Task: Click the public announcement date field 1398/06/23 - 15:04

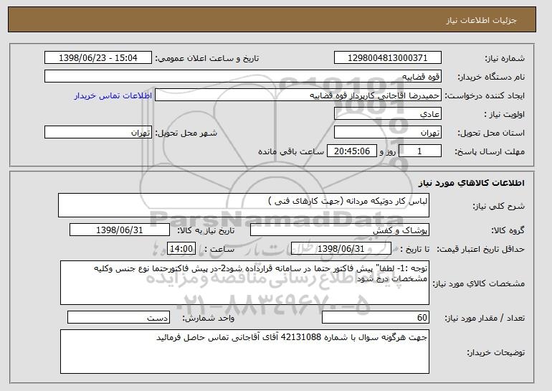Action: (98, 58)
